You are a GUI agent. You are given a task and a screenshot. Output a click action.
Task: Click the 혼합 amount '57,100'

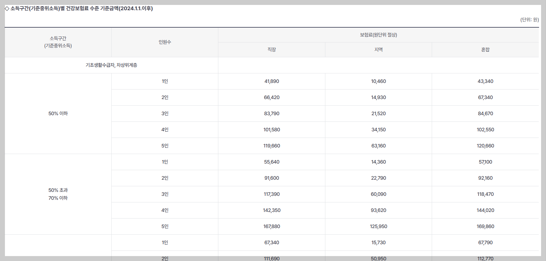485,162
